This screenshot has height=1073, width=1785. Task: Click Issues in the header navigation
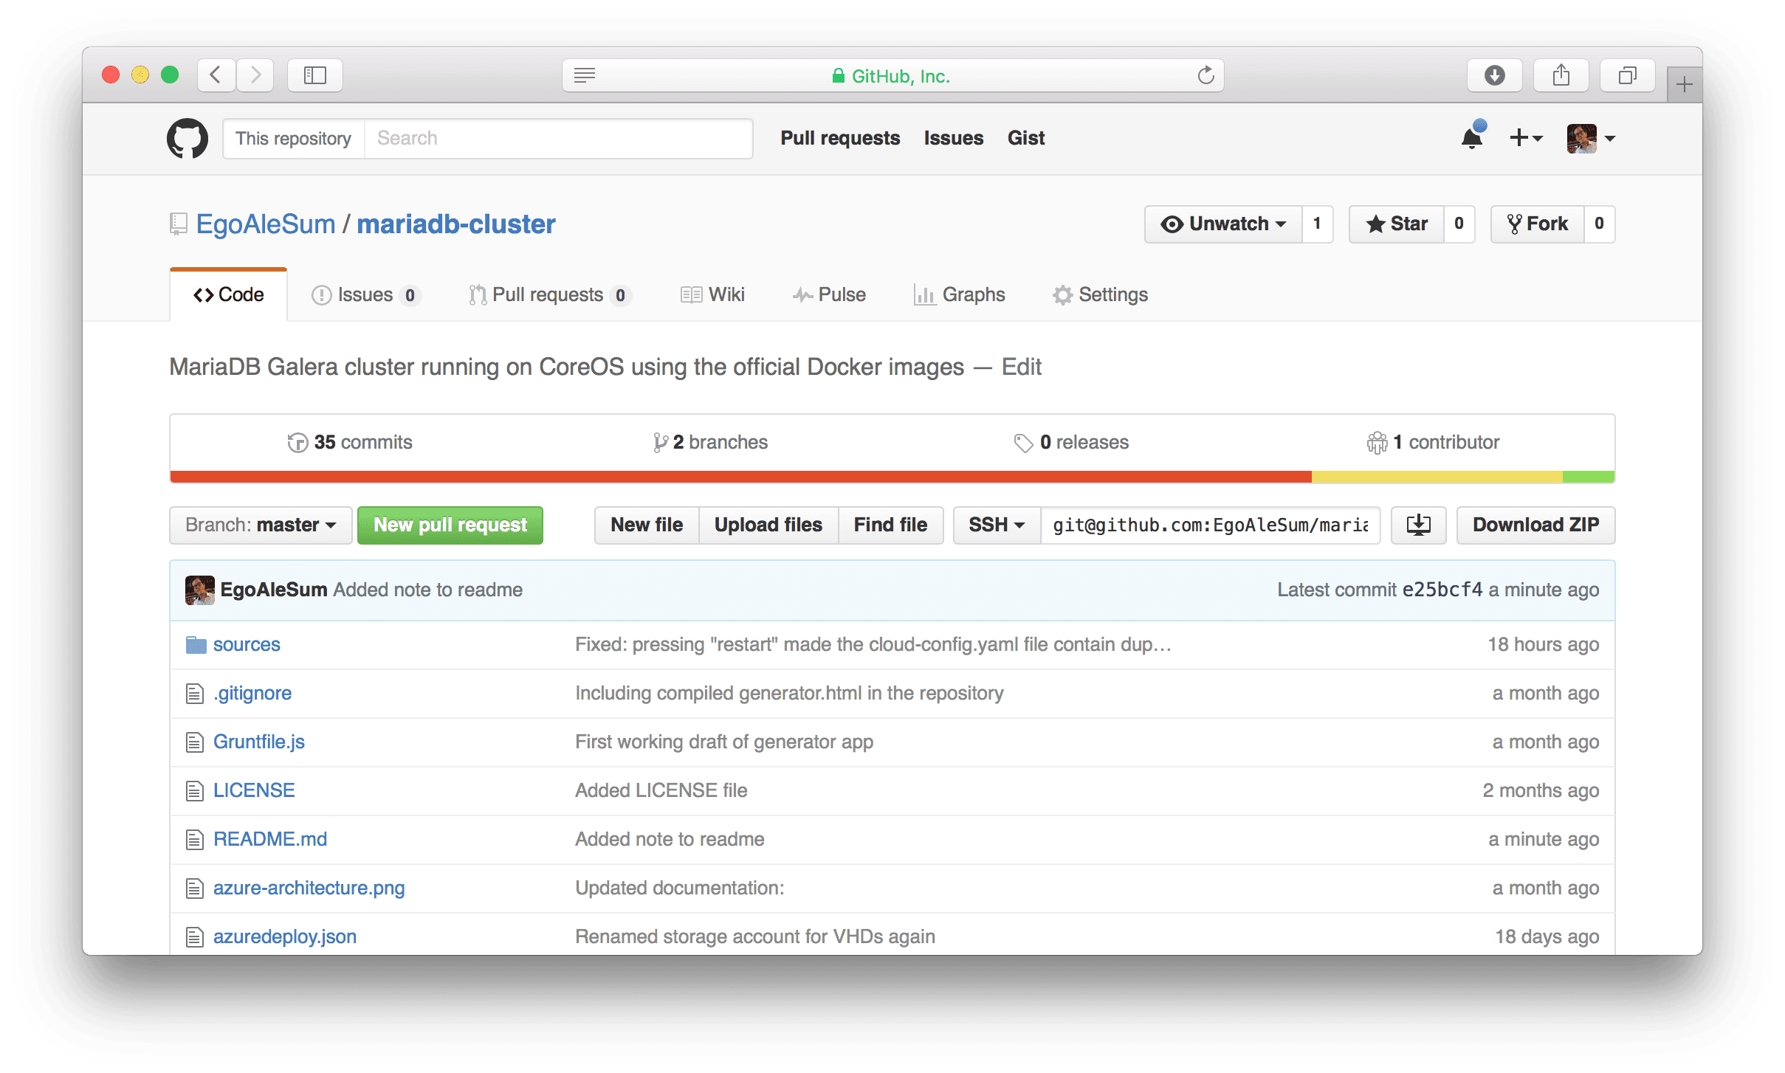pos(953,138)
